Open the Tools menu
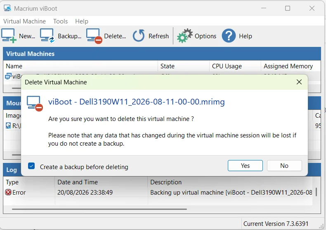 (x=61, y=21)
